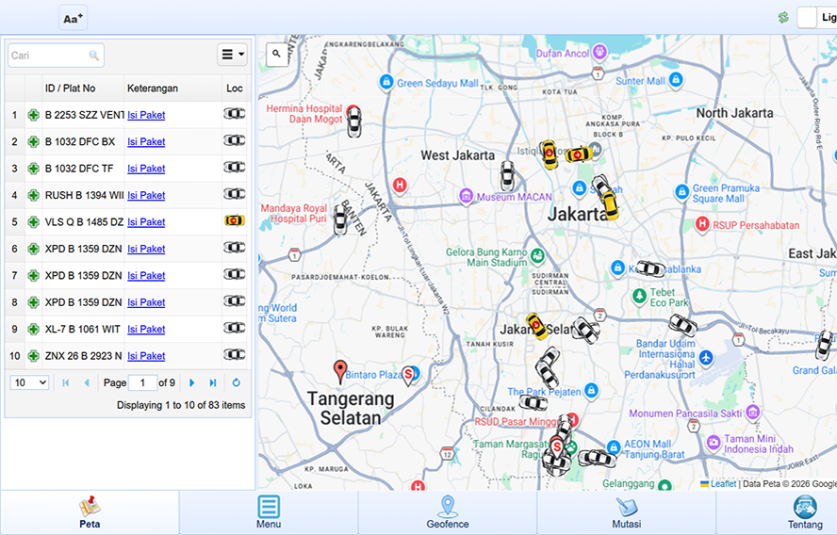Locate row 8 XPD B 1359 via car icon
This screenshot has height=535, width=837.
tap(235, 300)
